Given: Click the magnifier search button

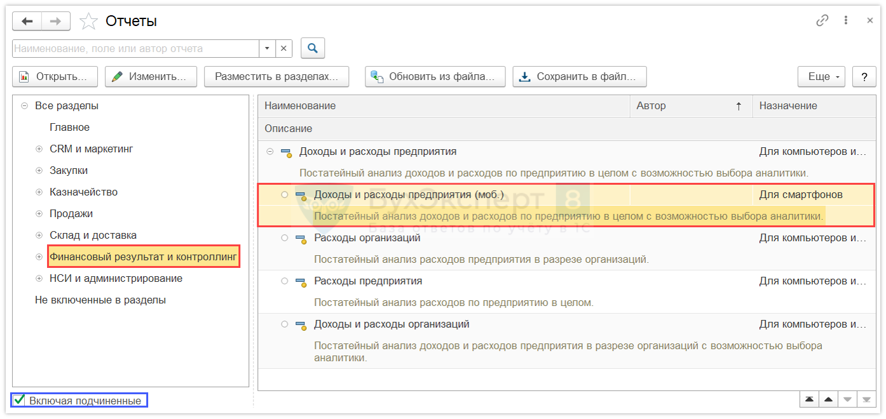Looking at the screenshot, I should 313,48.
